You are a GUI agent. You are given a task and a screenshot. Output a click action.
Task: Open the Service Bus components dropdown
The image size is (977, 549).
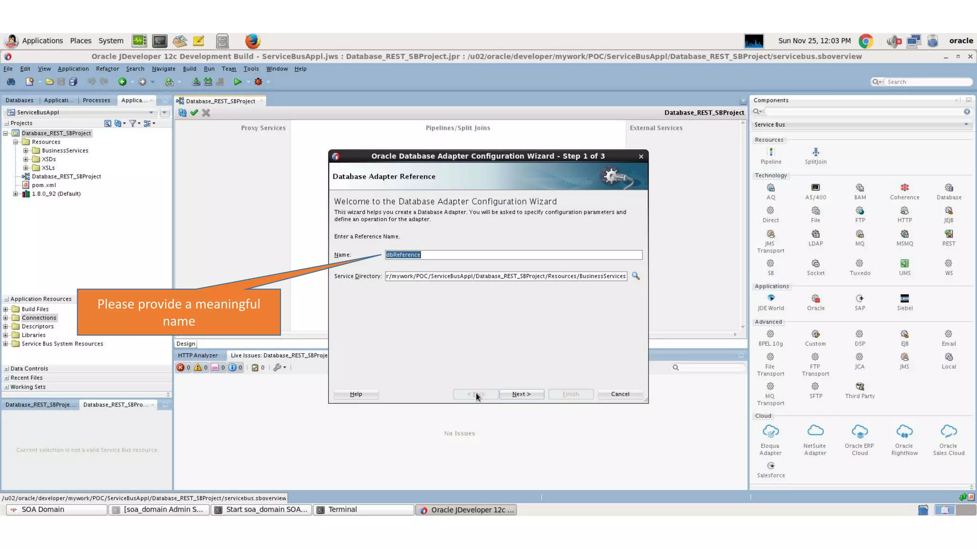(966, 125)
